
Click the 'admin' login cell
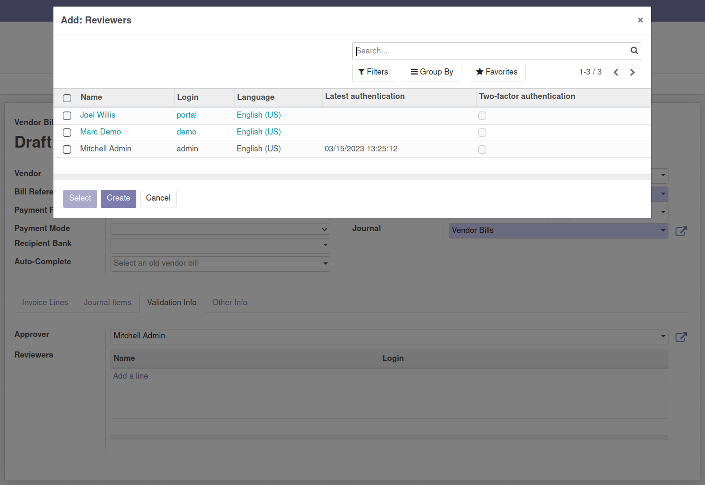187,149
